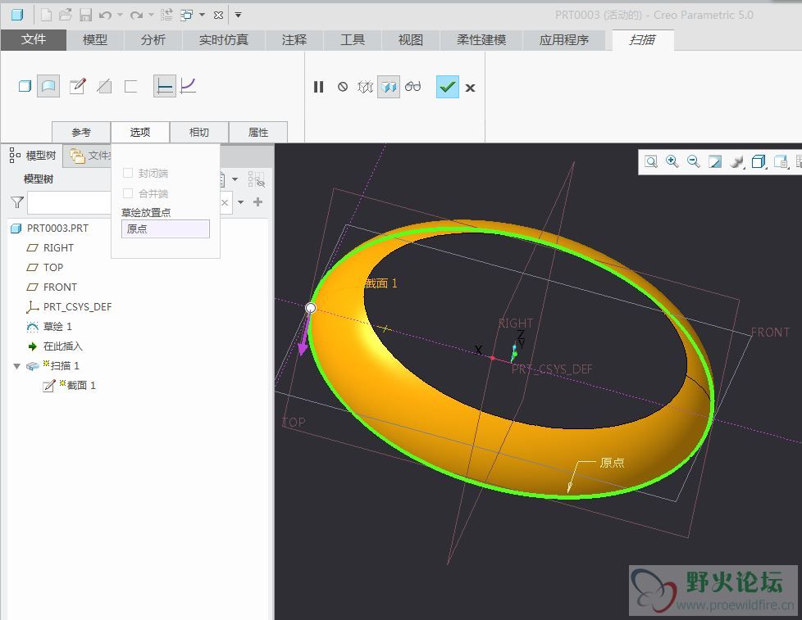802x620 pixels.
Task: Select the TOP datum plane in tree
Action: coord(52,268)
